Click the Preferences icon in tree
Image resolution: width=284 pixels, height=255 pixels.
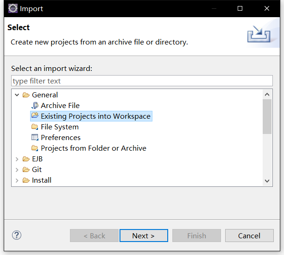[35, 138]
